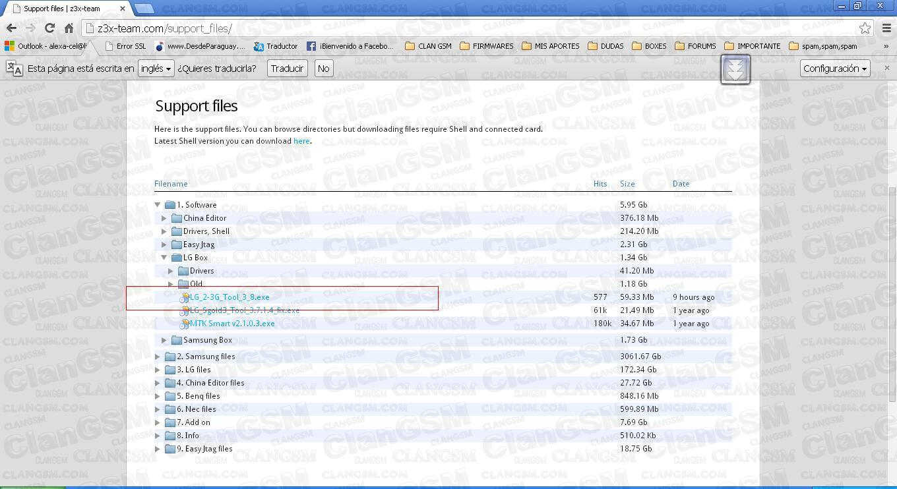The image size is (897, 489).
Task: Download LG_2-3G_Tool_3_8.exe file link
Action: tap(230, 297)
